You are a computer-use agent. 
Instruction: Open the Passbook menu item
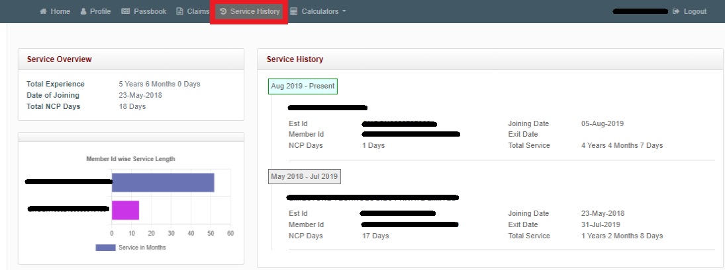coord(150,12)
